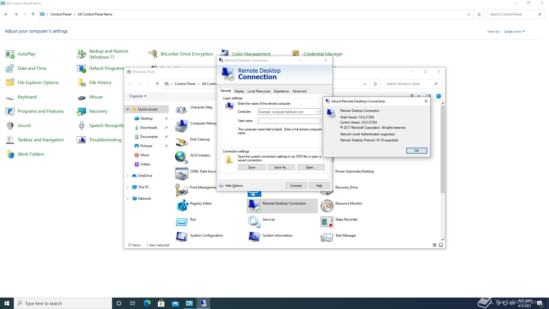Open Task View on the taskbar
This screenshot has height=309, width=549.
click(132, 303)
